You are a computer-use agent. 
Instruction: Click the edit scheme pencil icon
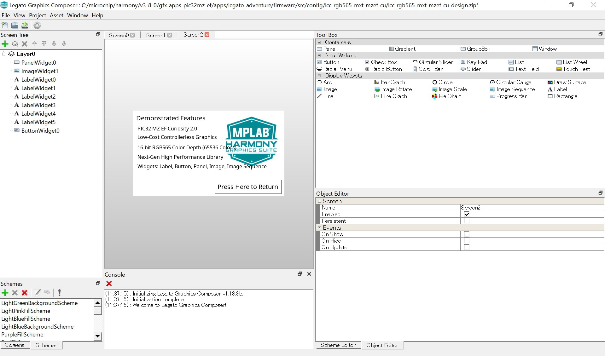coord(38,293)
